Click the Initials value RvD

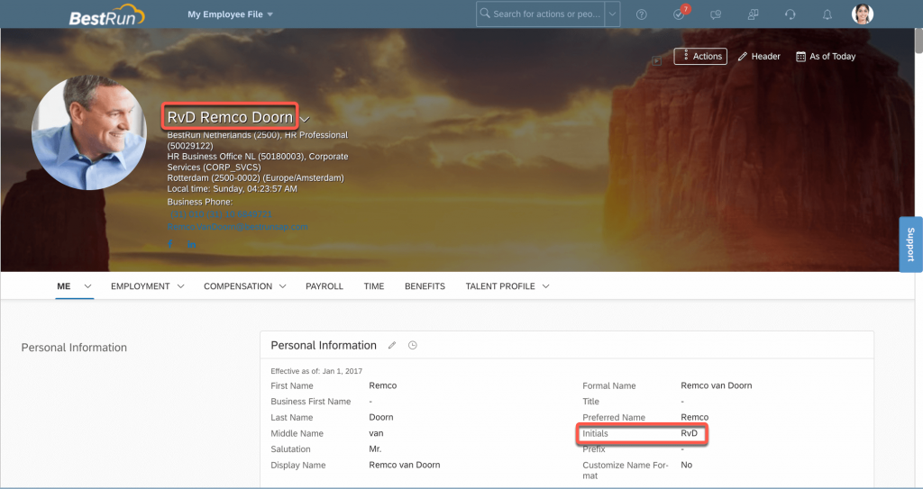click(x=690, y=433)
